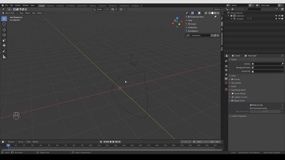Click the outliner filter funnel icon

point(277,9)
